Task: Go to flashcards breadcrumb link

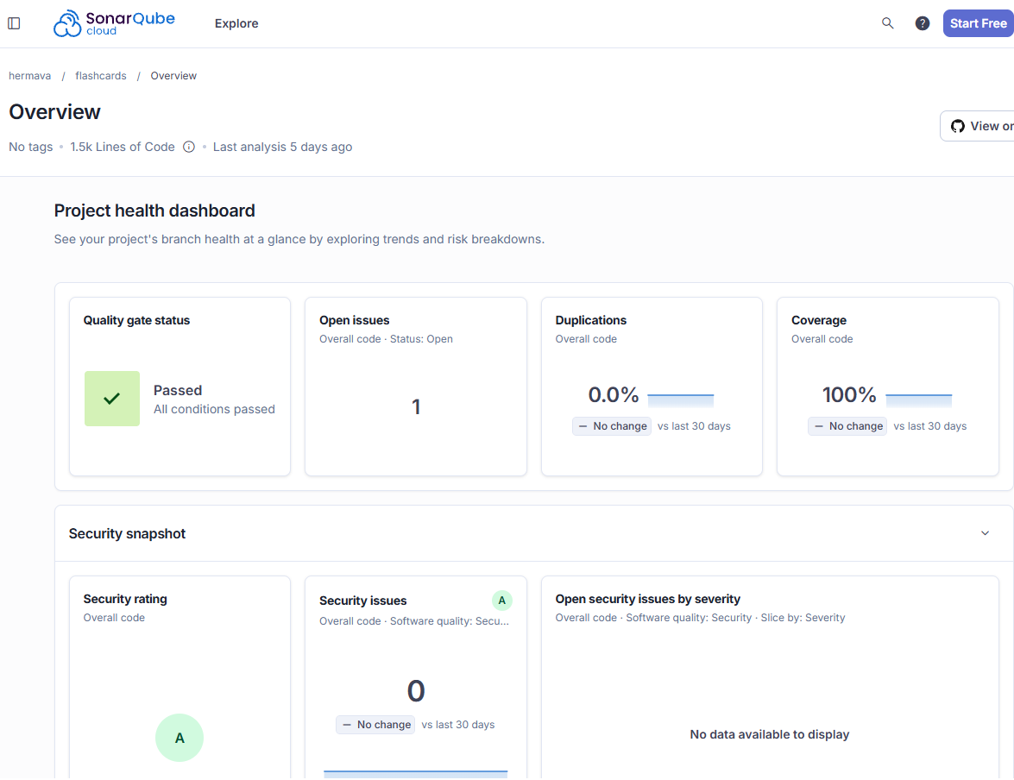Action: point(101,76)
